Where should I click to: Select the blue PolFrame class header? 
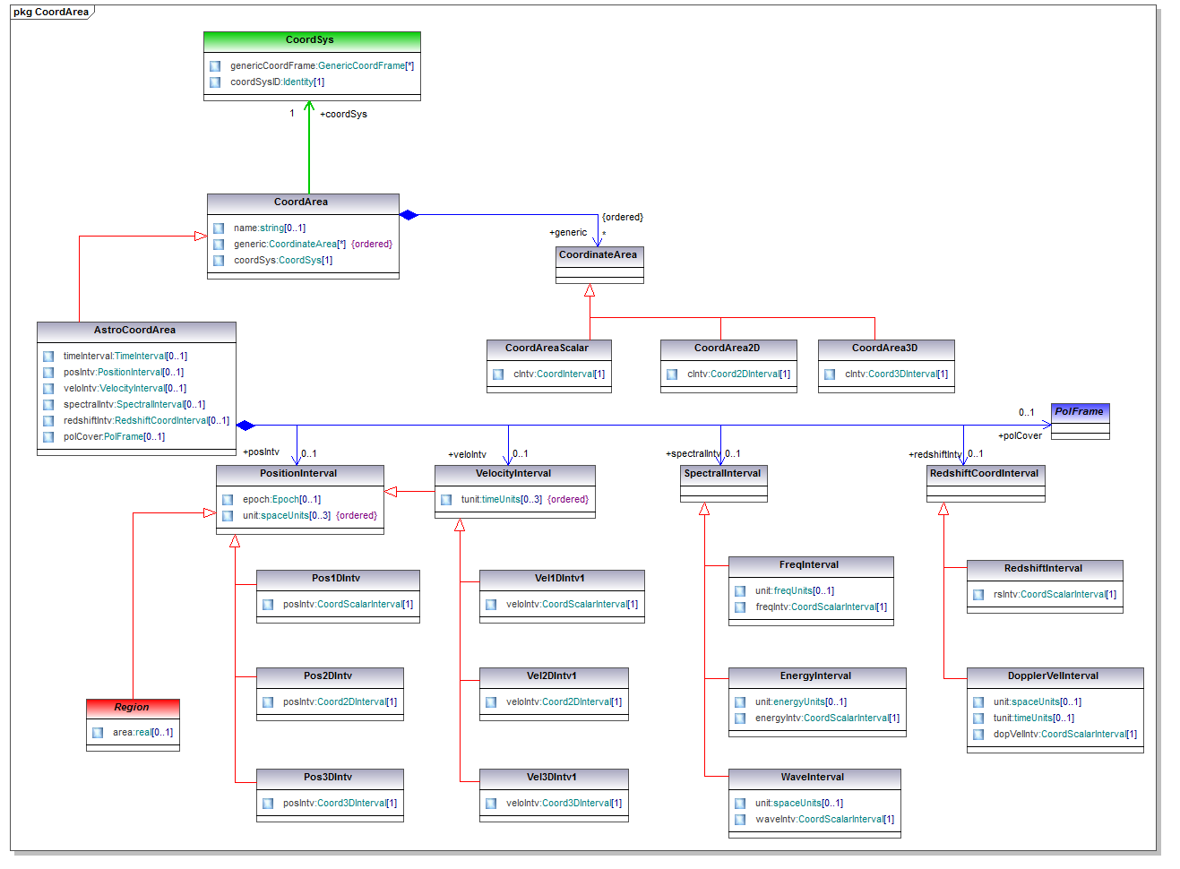coord(1080,412)
